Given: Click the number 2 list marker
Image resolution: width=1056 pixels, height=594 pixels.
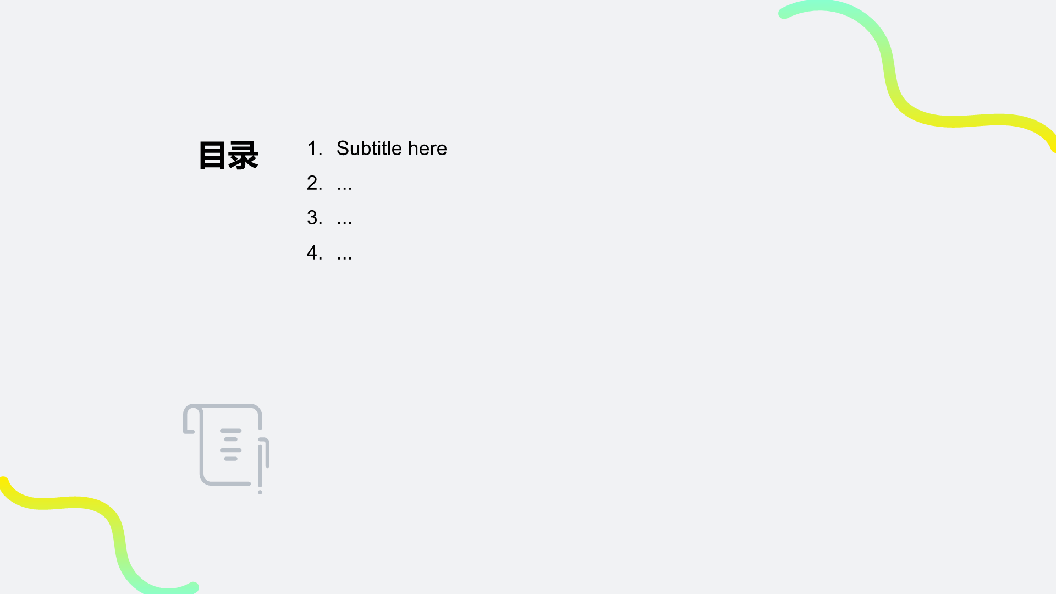Looking at the screenshot, I should pyautogui.click(x=314, y=183).
